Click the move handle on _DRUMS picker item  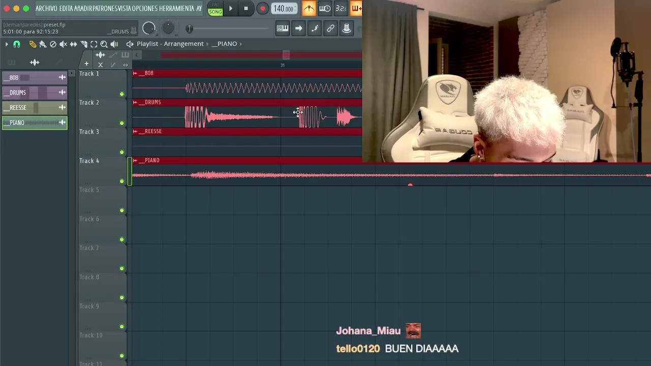point(62,92)
